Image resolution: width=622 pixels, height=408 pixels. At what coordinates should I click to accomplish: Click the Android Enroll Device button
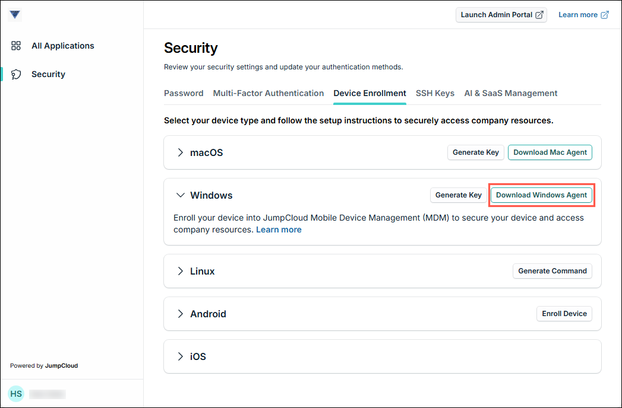564,314
